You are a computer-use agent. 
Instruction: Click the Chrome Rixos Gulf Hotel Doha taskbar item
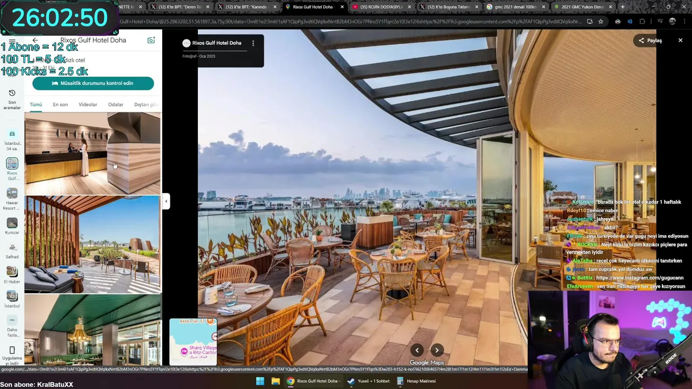(x=314, y=381)
